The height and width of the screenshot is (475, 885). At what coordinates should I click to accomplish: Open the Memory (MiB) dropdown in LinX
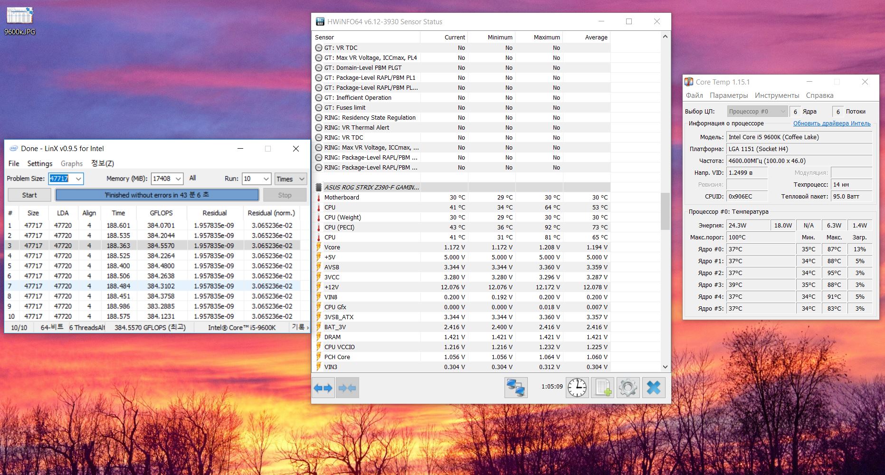178,179
